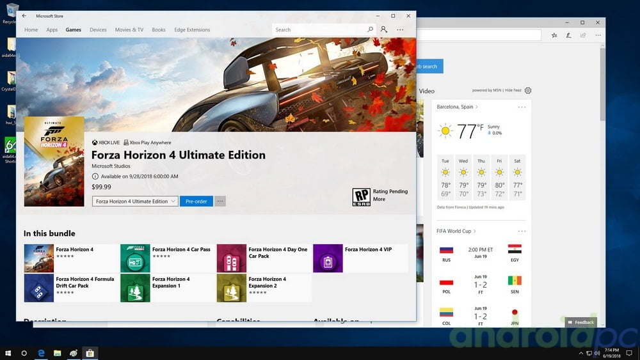Select Tuesday forecast column
This screenshot has width=640, height=360.
(445, 177)
